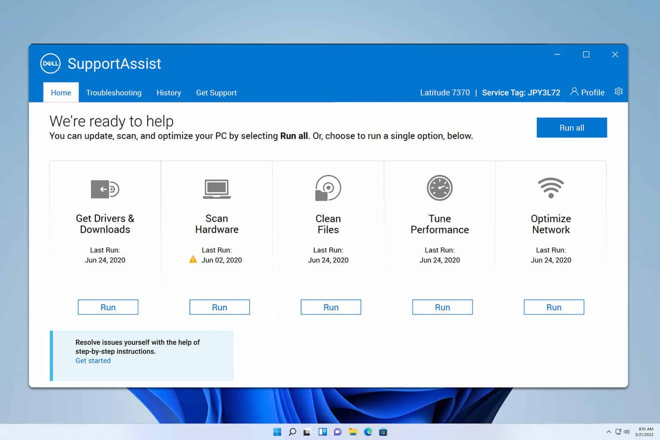Click the Get started link
Screen dimensions: 660x440
(93, 361)
